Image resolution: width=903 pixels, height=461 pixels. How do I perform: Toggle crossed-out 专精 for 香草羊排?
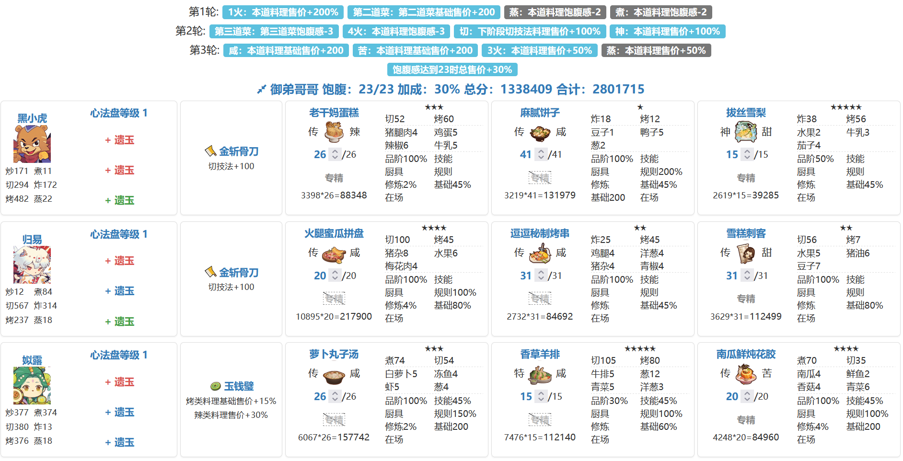tap(540, 420)
